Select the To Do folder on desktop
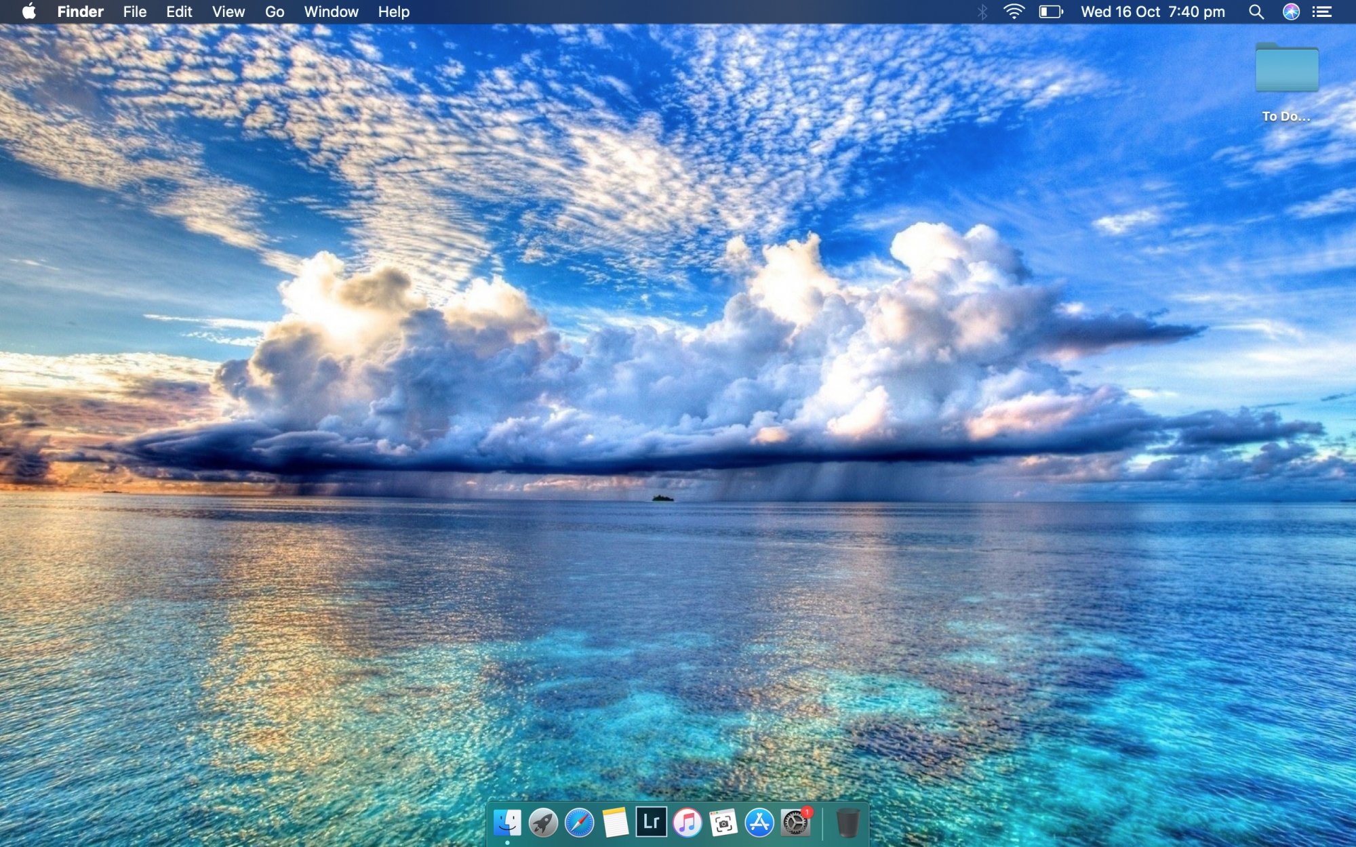Image resolution: width=1356 pixels, height=847 pixels. point(1286,68)
